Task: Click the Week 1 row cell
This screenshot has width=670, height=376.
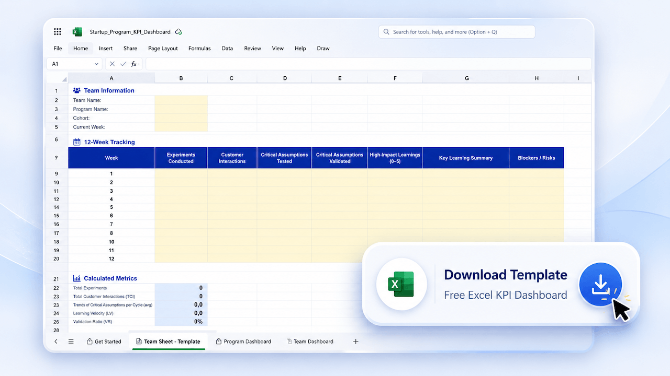Action: click(x=111, y=173)
